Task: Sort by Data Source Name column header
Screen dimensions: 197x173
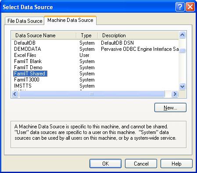Action: pyautogui.click(x=44, y=35)
